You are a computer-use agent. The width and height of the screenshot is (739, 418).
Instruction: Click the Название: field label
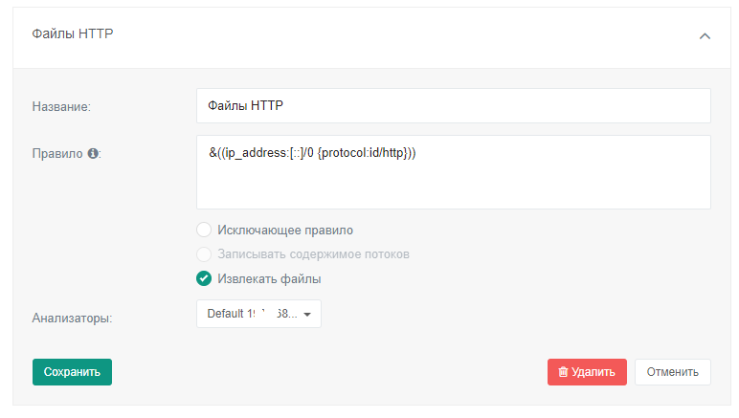pos(61,106)
